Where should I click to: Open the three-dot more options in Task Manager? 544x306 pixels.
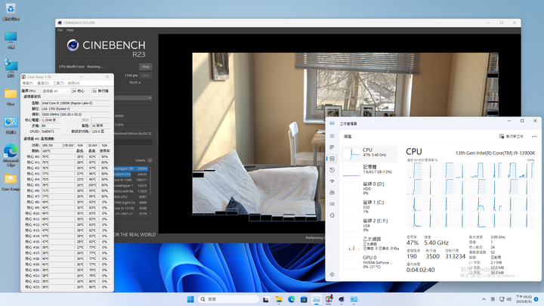(534, 136)
